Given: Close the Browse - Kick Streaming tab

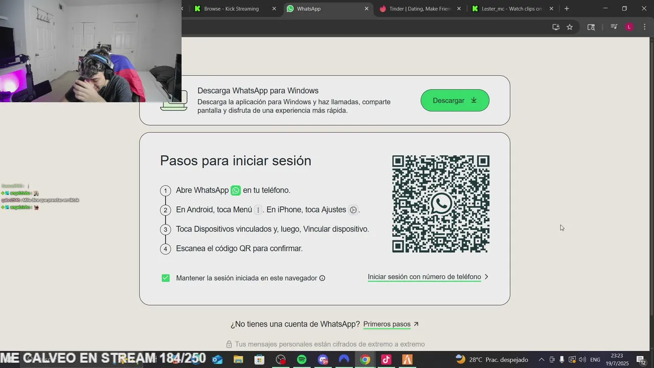Looking at the screenshot, I should (274, 9).
